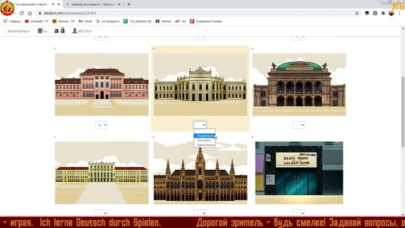Close the deutsch.info tab
The width and height of the screenshot is (405, 228).
coord(59,4)
